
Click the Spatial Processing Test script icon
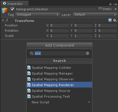(x=29, y=96)
